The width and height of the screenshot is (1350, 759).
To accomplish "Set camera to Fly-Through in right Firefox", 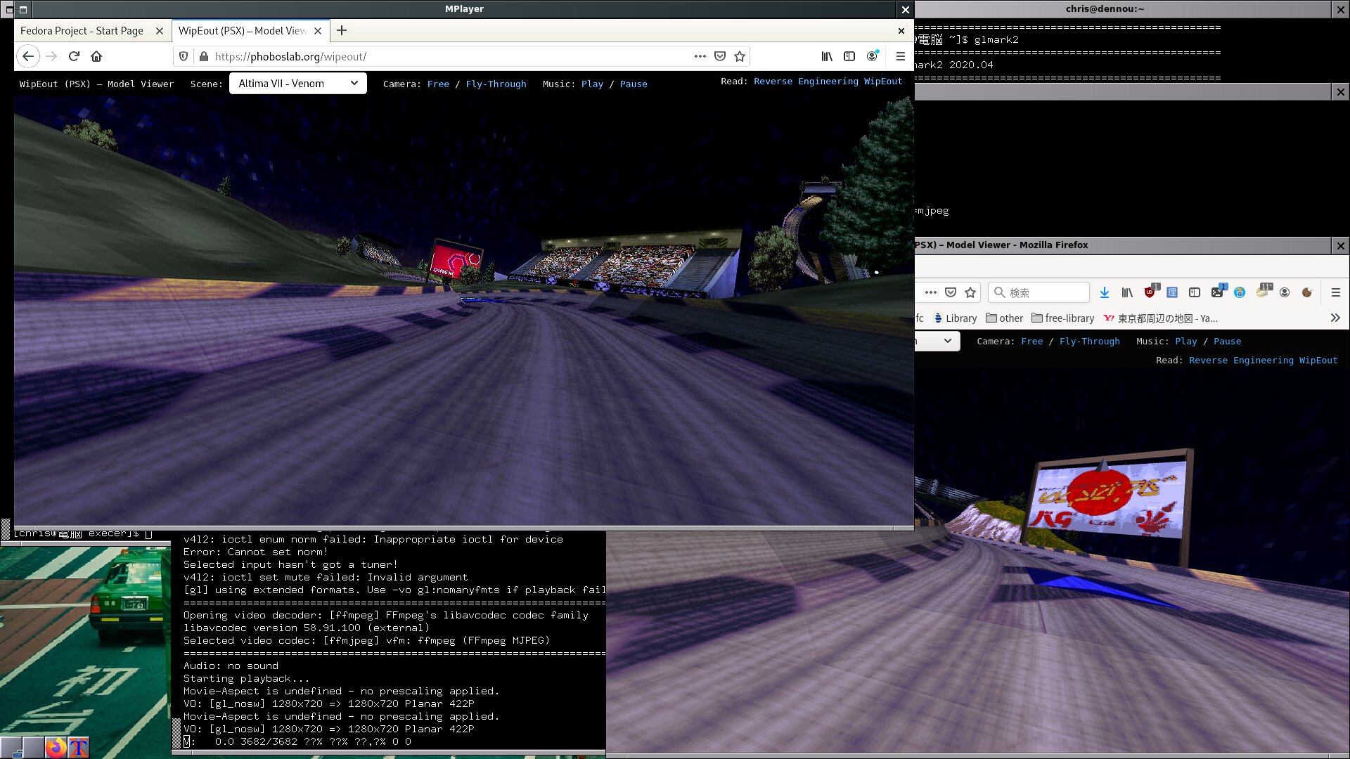I will pos(1090,342).
